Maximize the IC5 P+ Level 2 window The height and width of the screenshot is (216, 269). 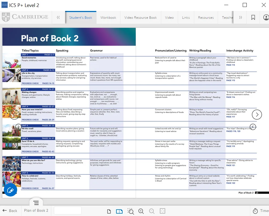pos(245,5)
